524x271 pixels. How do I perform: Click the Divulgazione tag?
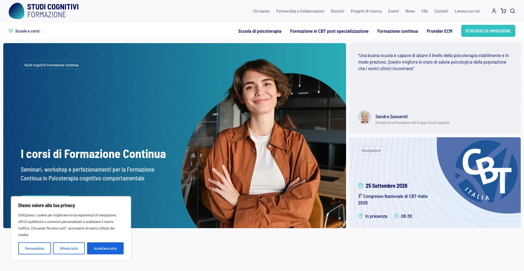coord(371,150)
